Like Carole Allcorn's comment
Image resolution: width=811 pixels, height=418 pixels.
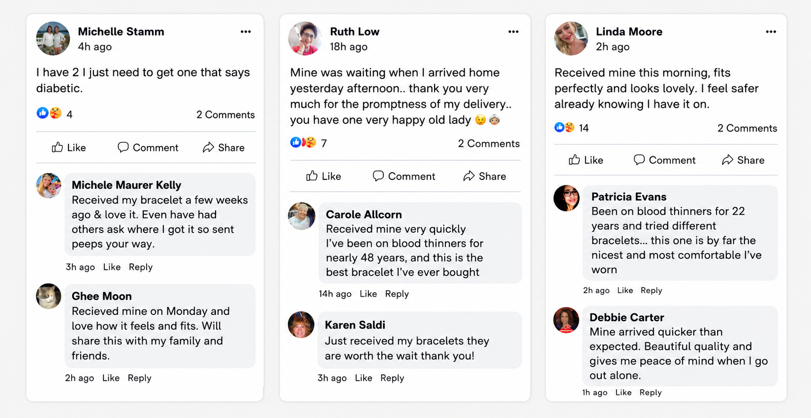pos(368,294)
